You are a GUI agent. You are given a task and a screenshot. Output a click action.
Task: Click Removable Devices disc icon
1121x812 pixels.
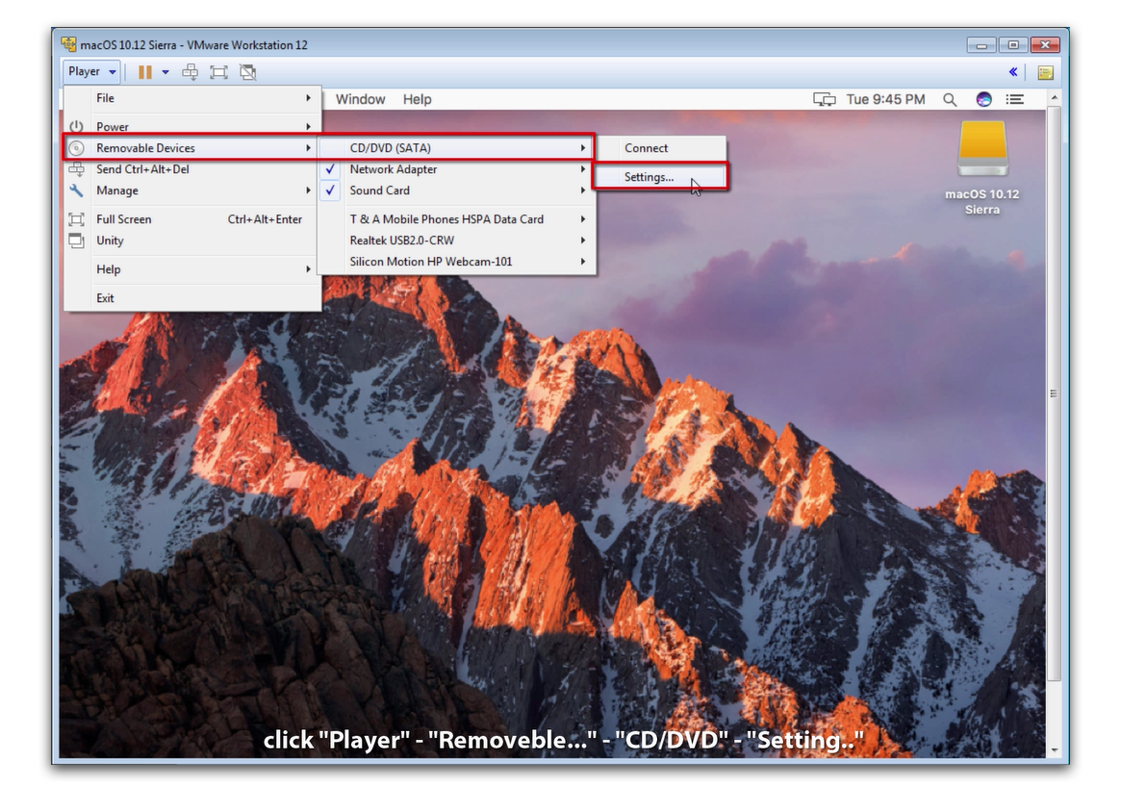pos(76,148)
